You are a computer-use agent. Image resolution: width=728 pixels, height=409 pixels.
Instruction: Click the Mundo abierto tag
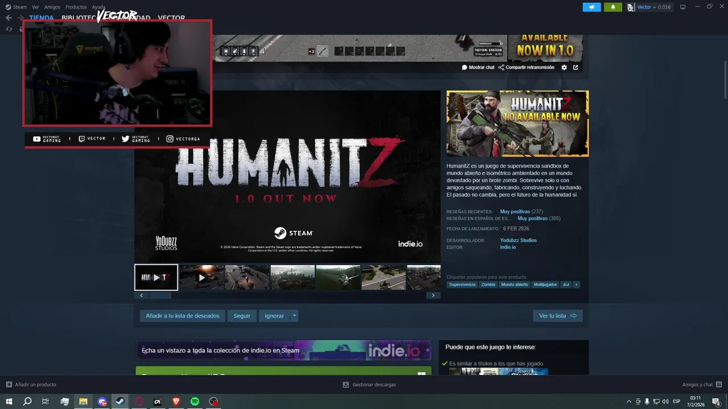tap(515, 285)
